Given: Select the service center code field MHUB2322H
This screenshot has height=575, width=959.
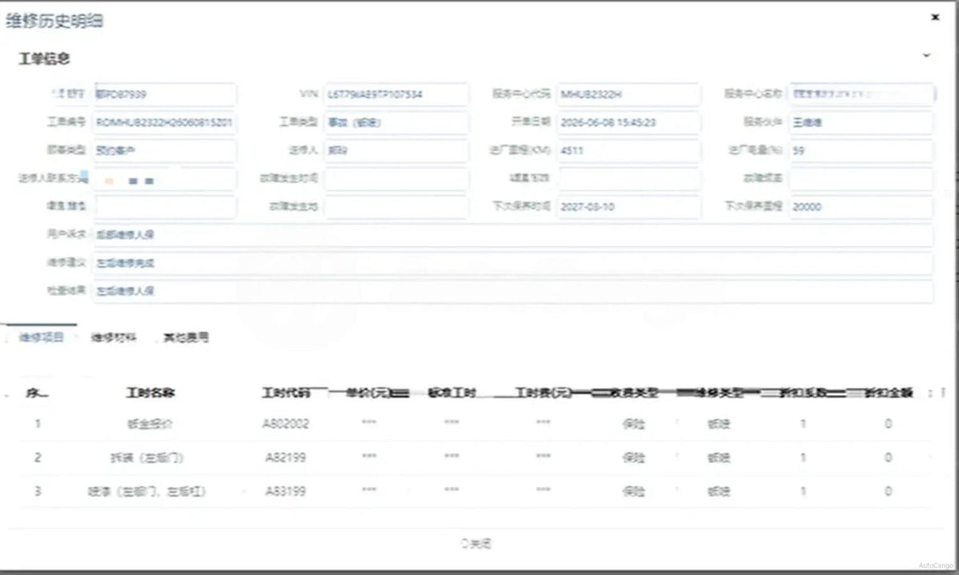Looking at the screenshot, I should [x=629, y=94].
